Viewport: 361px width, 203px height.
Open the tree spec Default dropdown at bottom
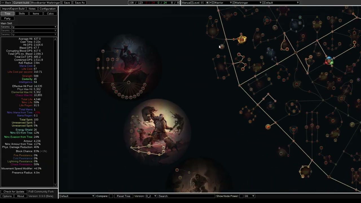[77, 196]
